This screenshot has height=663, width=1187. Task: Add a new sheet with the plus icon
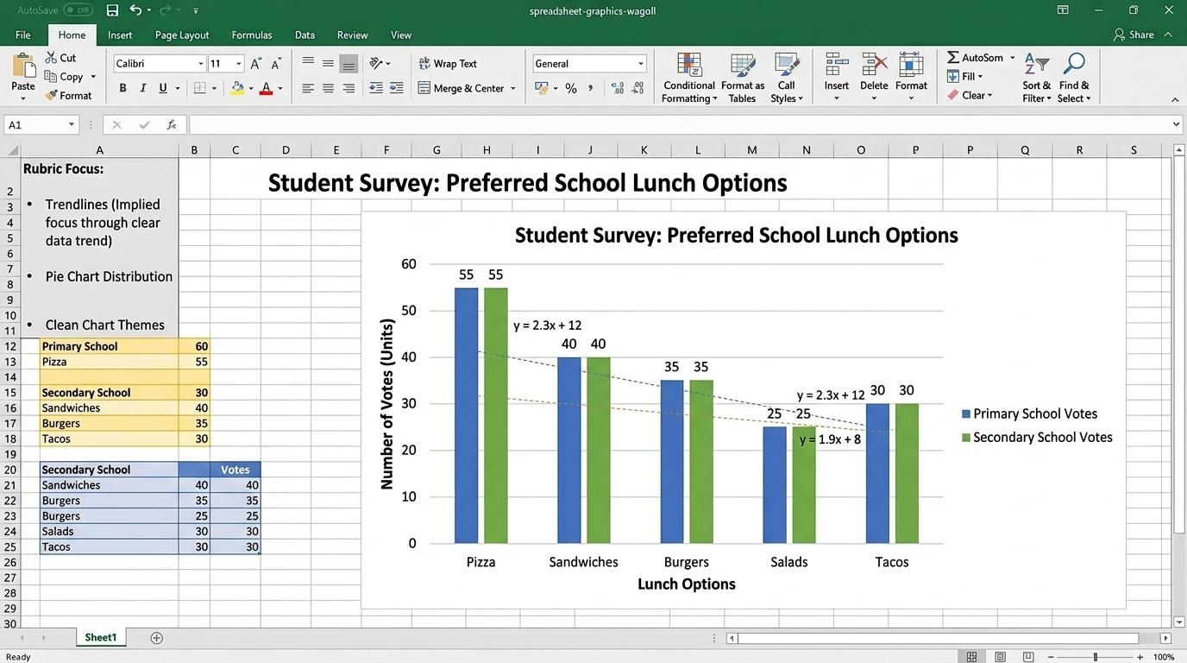(x=156, y=638)
